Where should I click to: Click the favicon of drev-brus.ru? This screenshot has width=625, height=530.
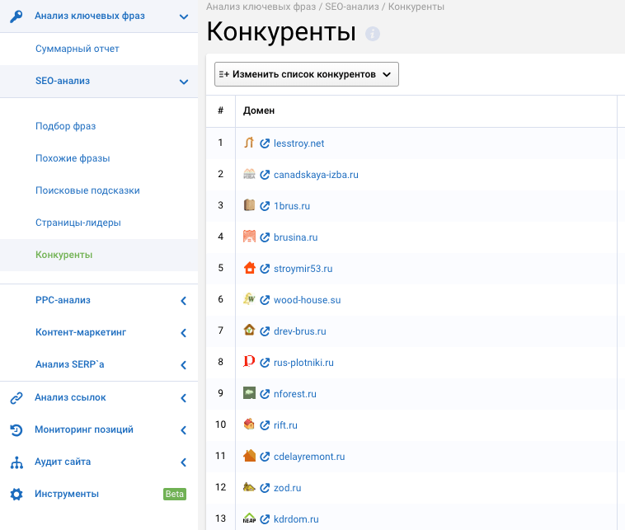tap(249, 331)
